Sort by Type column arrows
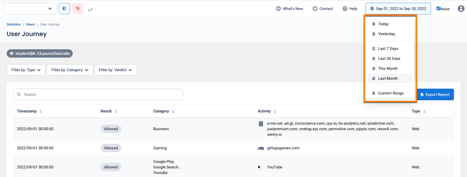The width and height of the screenshot is (467, 177). click(424, 111)
